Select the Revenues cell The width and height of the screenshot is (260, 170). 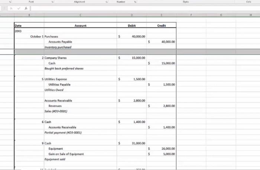pyautogui.click(x=81, y=106)
